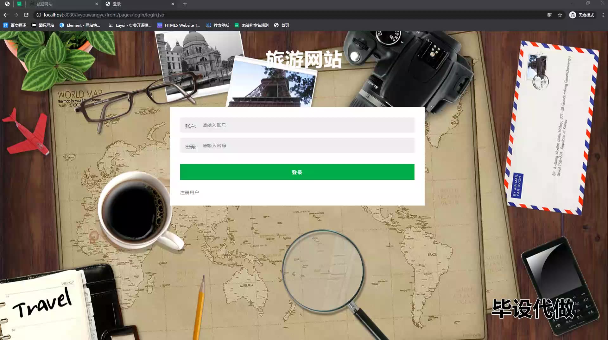
Task: View site information icon in address bar
Action: click(39, 15)
